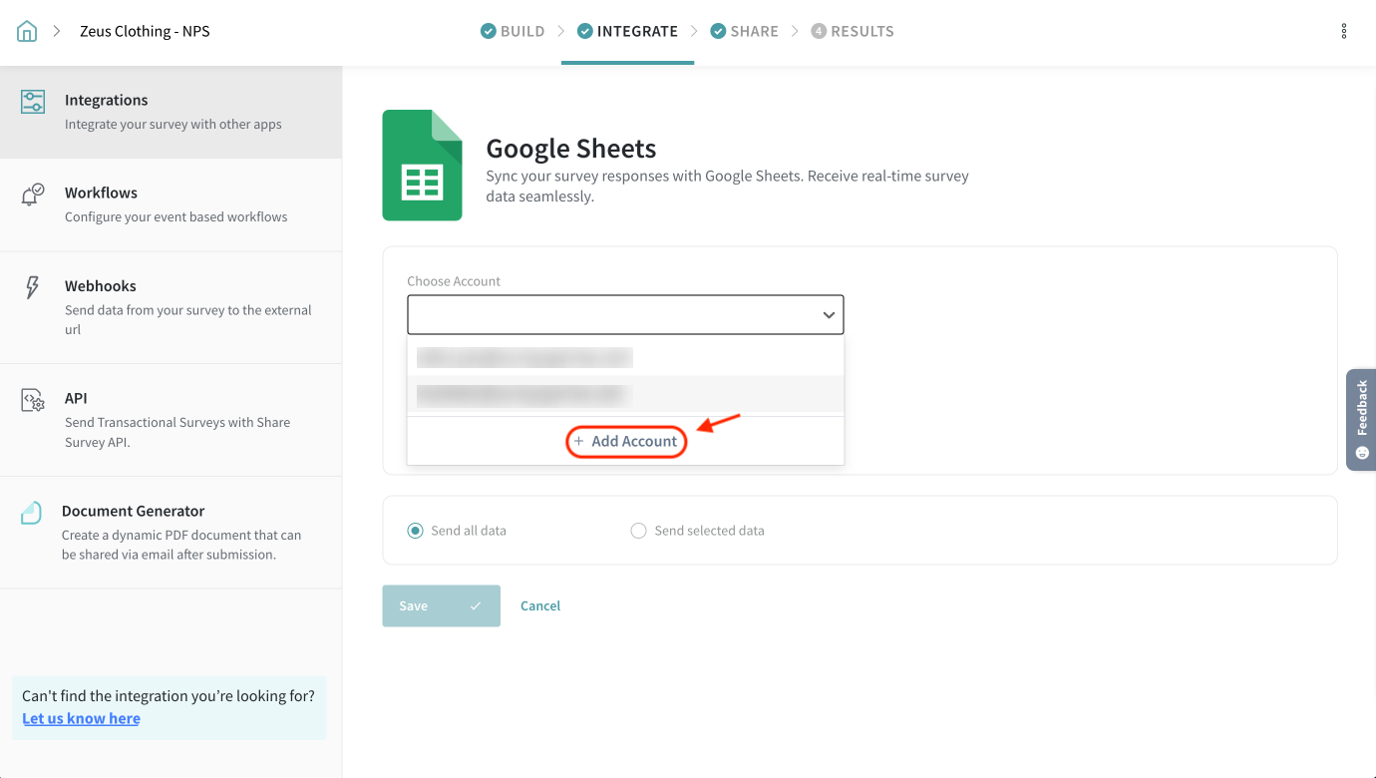Image resolution: width=1376 pixels, height=778 pixels.
Task: Click the Cancel link
Action: pyautogui.click(x=540, y=605)
